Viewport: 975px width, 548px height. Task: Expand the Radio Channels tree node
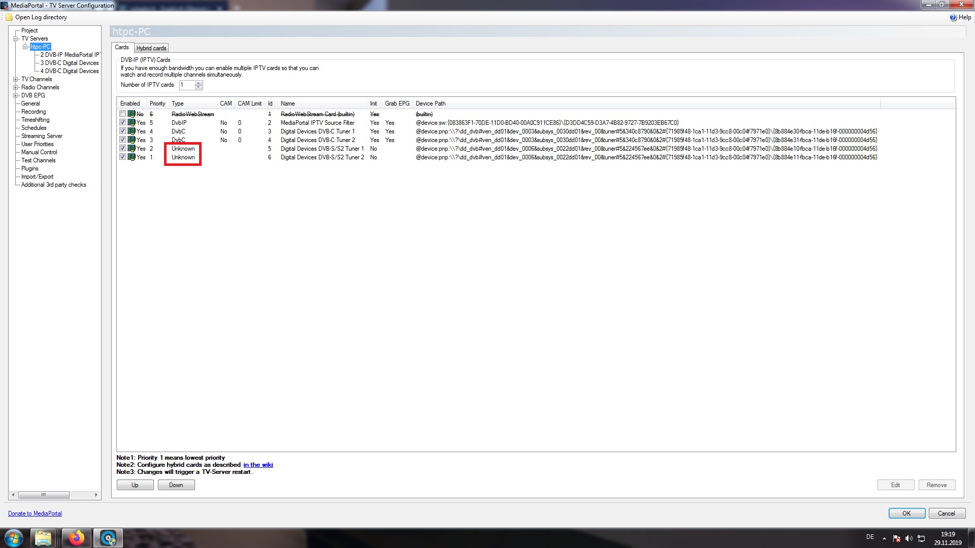16,87
